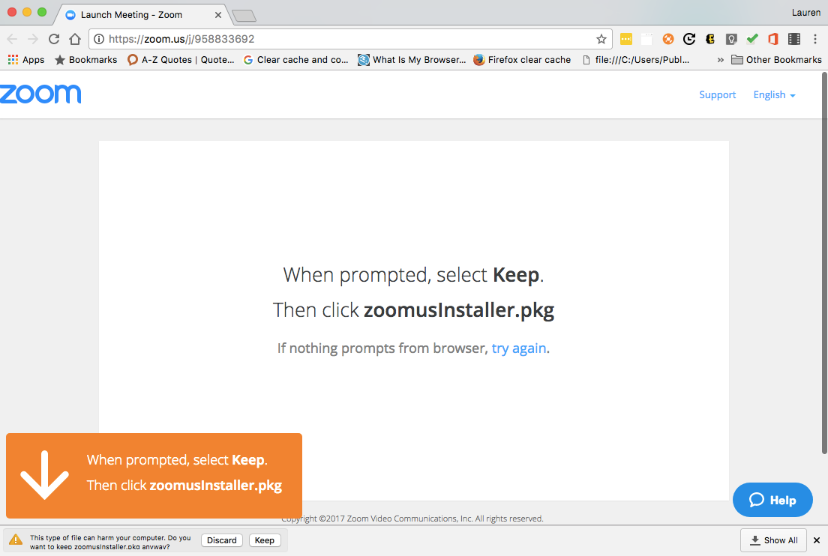Open the Other Bookmarks folder

[776, 60]
